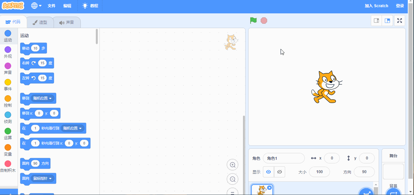414x195 pixels.
Task: Click sprite y position field
Action: pos(367,158)
